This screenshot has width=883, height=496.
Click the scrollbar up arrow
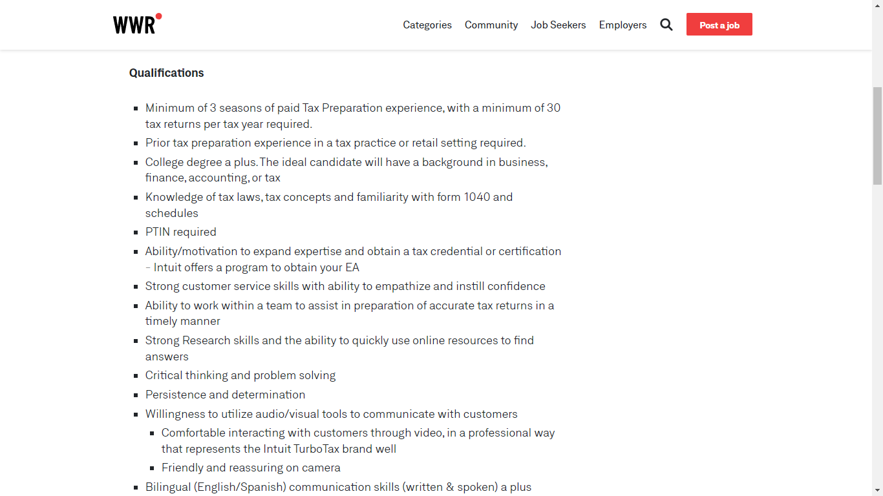[x=877, y=5]
